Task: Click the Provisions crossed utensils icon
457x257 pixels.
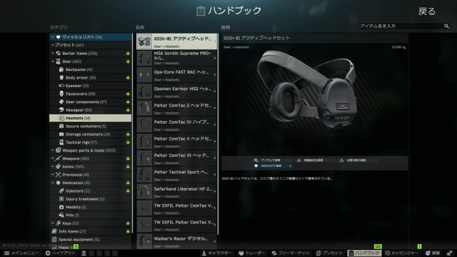Action: click(x=58, y=175)
